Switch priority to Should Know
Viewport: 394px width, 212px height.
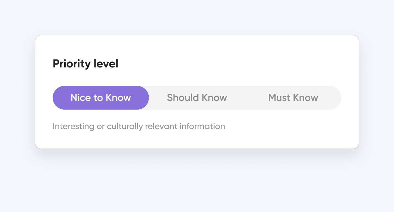[x=197, y=98]
